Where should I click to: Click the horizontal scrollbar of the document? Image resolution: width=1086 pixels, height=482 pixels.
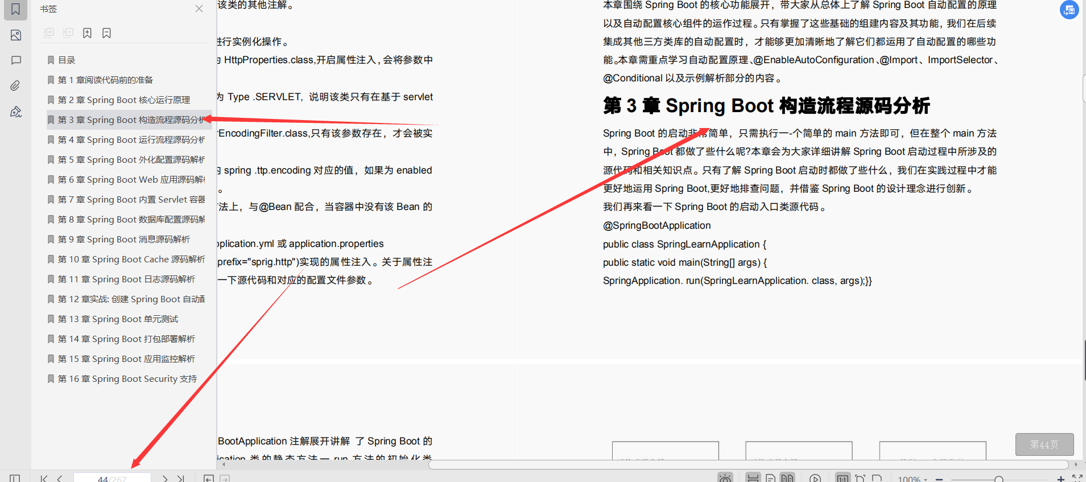749,464
